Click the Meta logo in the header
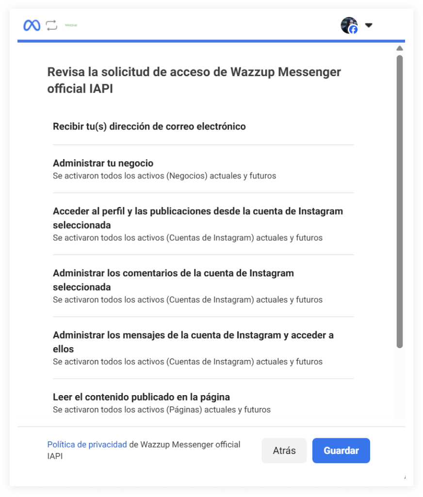Viewport: 423px width, 497px height. (31, 25)
